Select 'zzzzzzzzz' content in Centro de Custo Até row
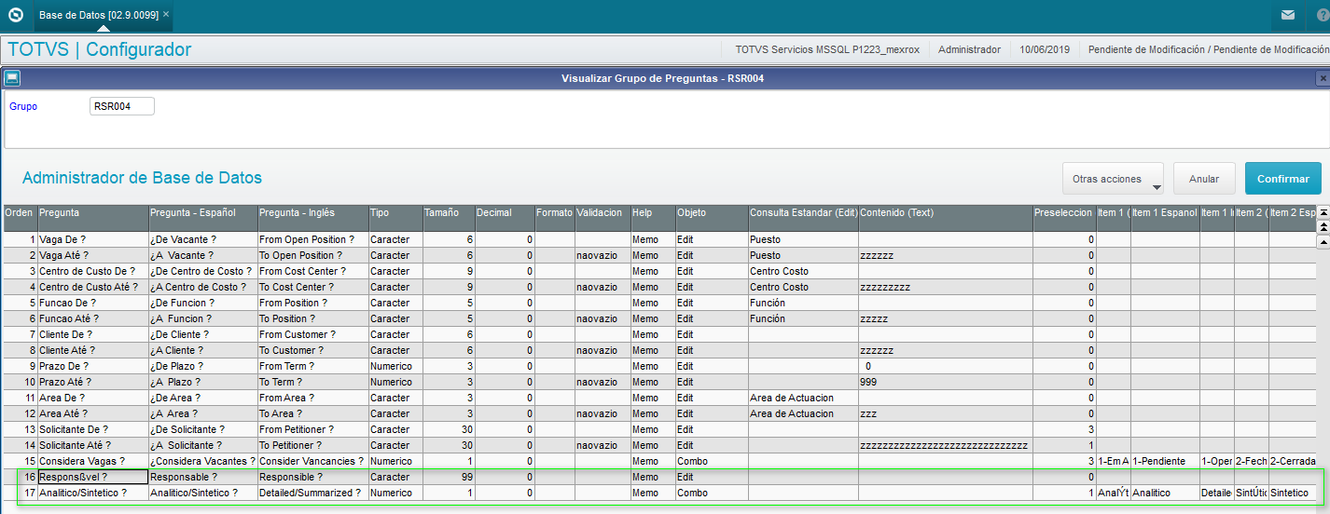Screen dimensions: 1330x514 click(945, 287)
